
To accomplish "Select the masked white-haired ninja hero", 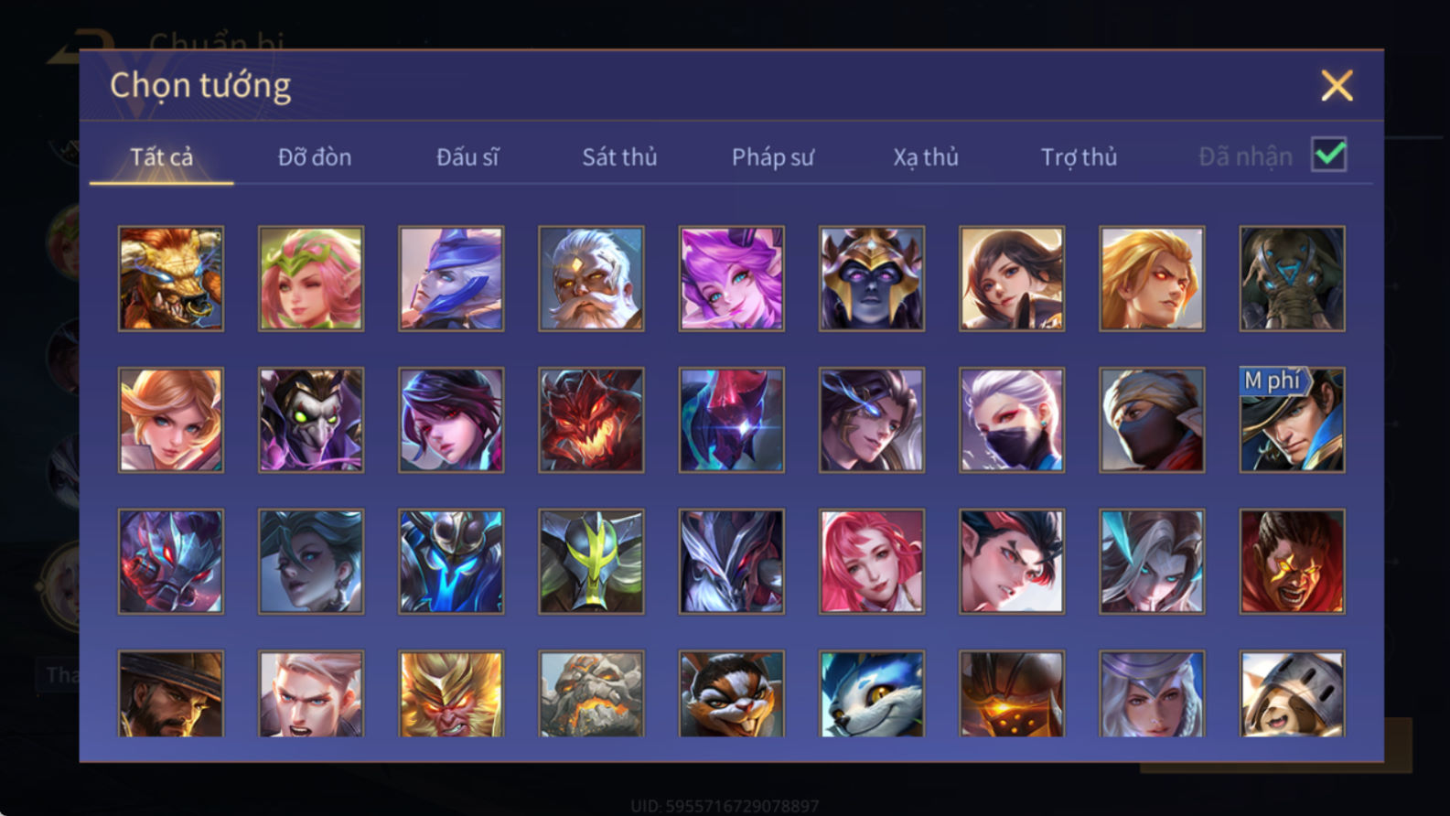I will [1012, 420].
